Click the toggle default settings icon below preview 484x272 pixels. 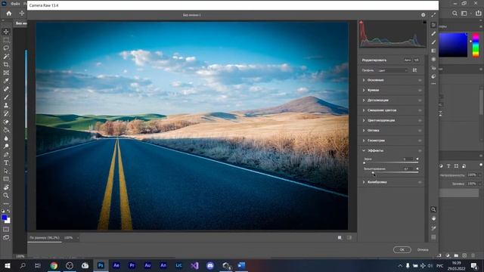pos(349,238)
